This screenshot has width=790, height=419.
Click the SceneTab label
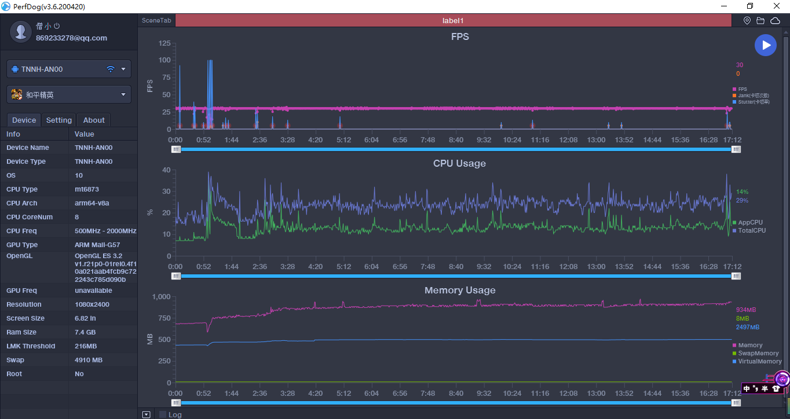pyautogui.click(x=156, y=20)
